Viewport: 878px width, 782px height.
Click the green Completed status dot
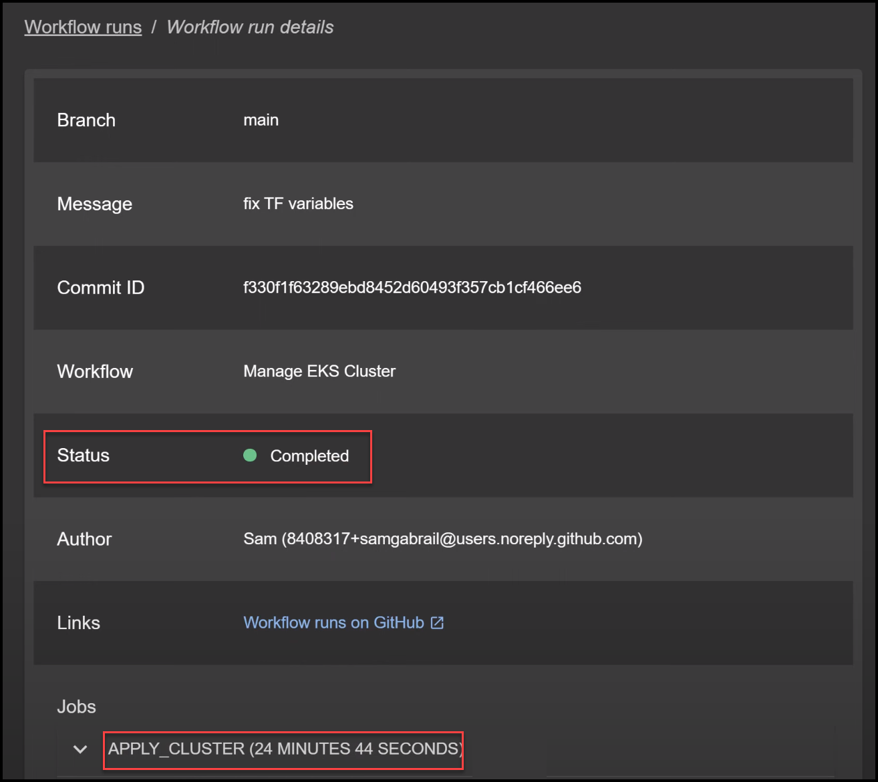click(x=250, y=455)
